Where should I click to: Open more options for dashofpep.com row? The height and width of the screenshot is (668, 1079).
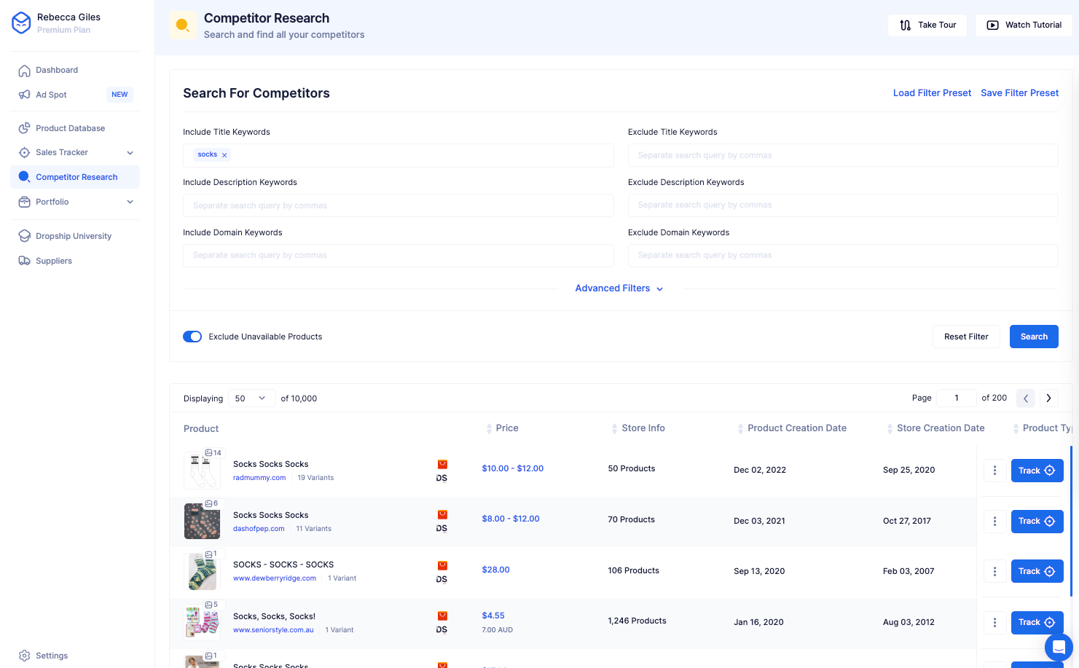click(x=994, y=521)
